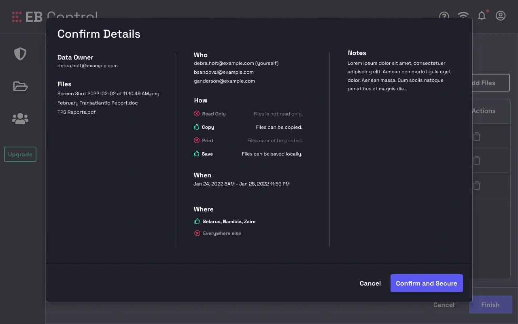This screenshot has width=518, height=324.
Task: Click the Upgrade button in sidebar
Action: point(20,154)
